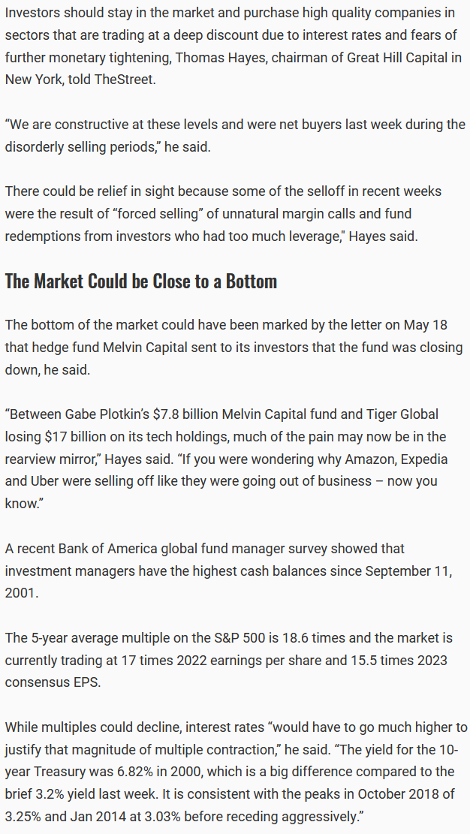
Task: Click the words "consensus EPS" in the text
Action: 51,682
